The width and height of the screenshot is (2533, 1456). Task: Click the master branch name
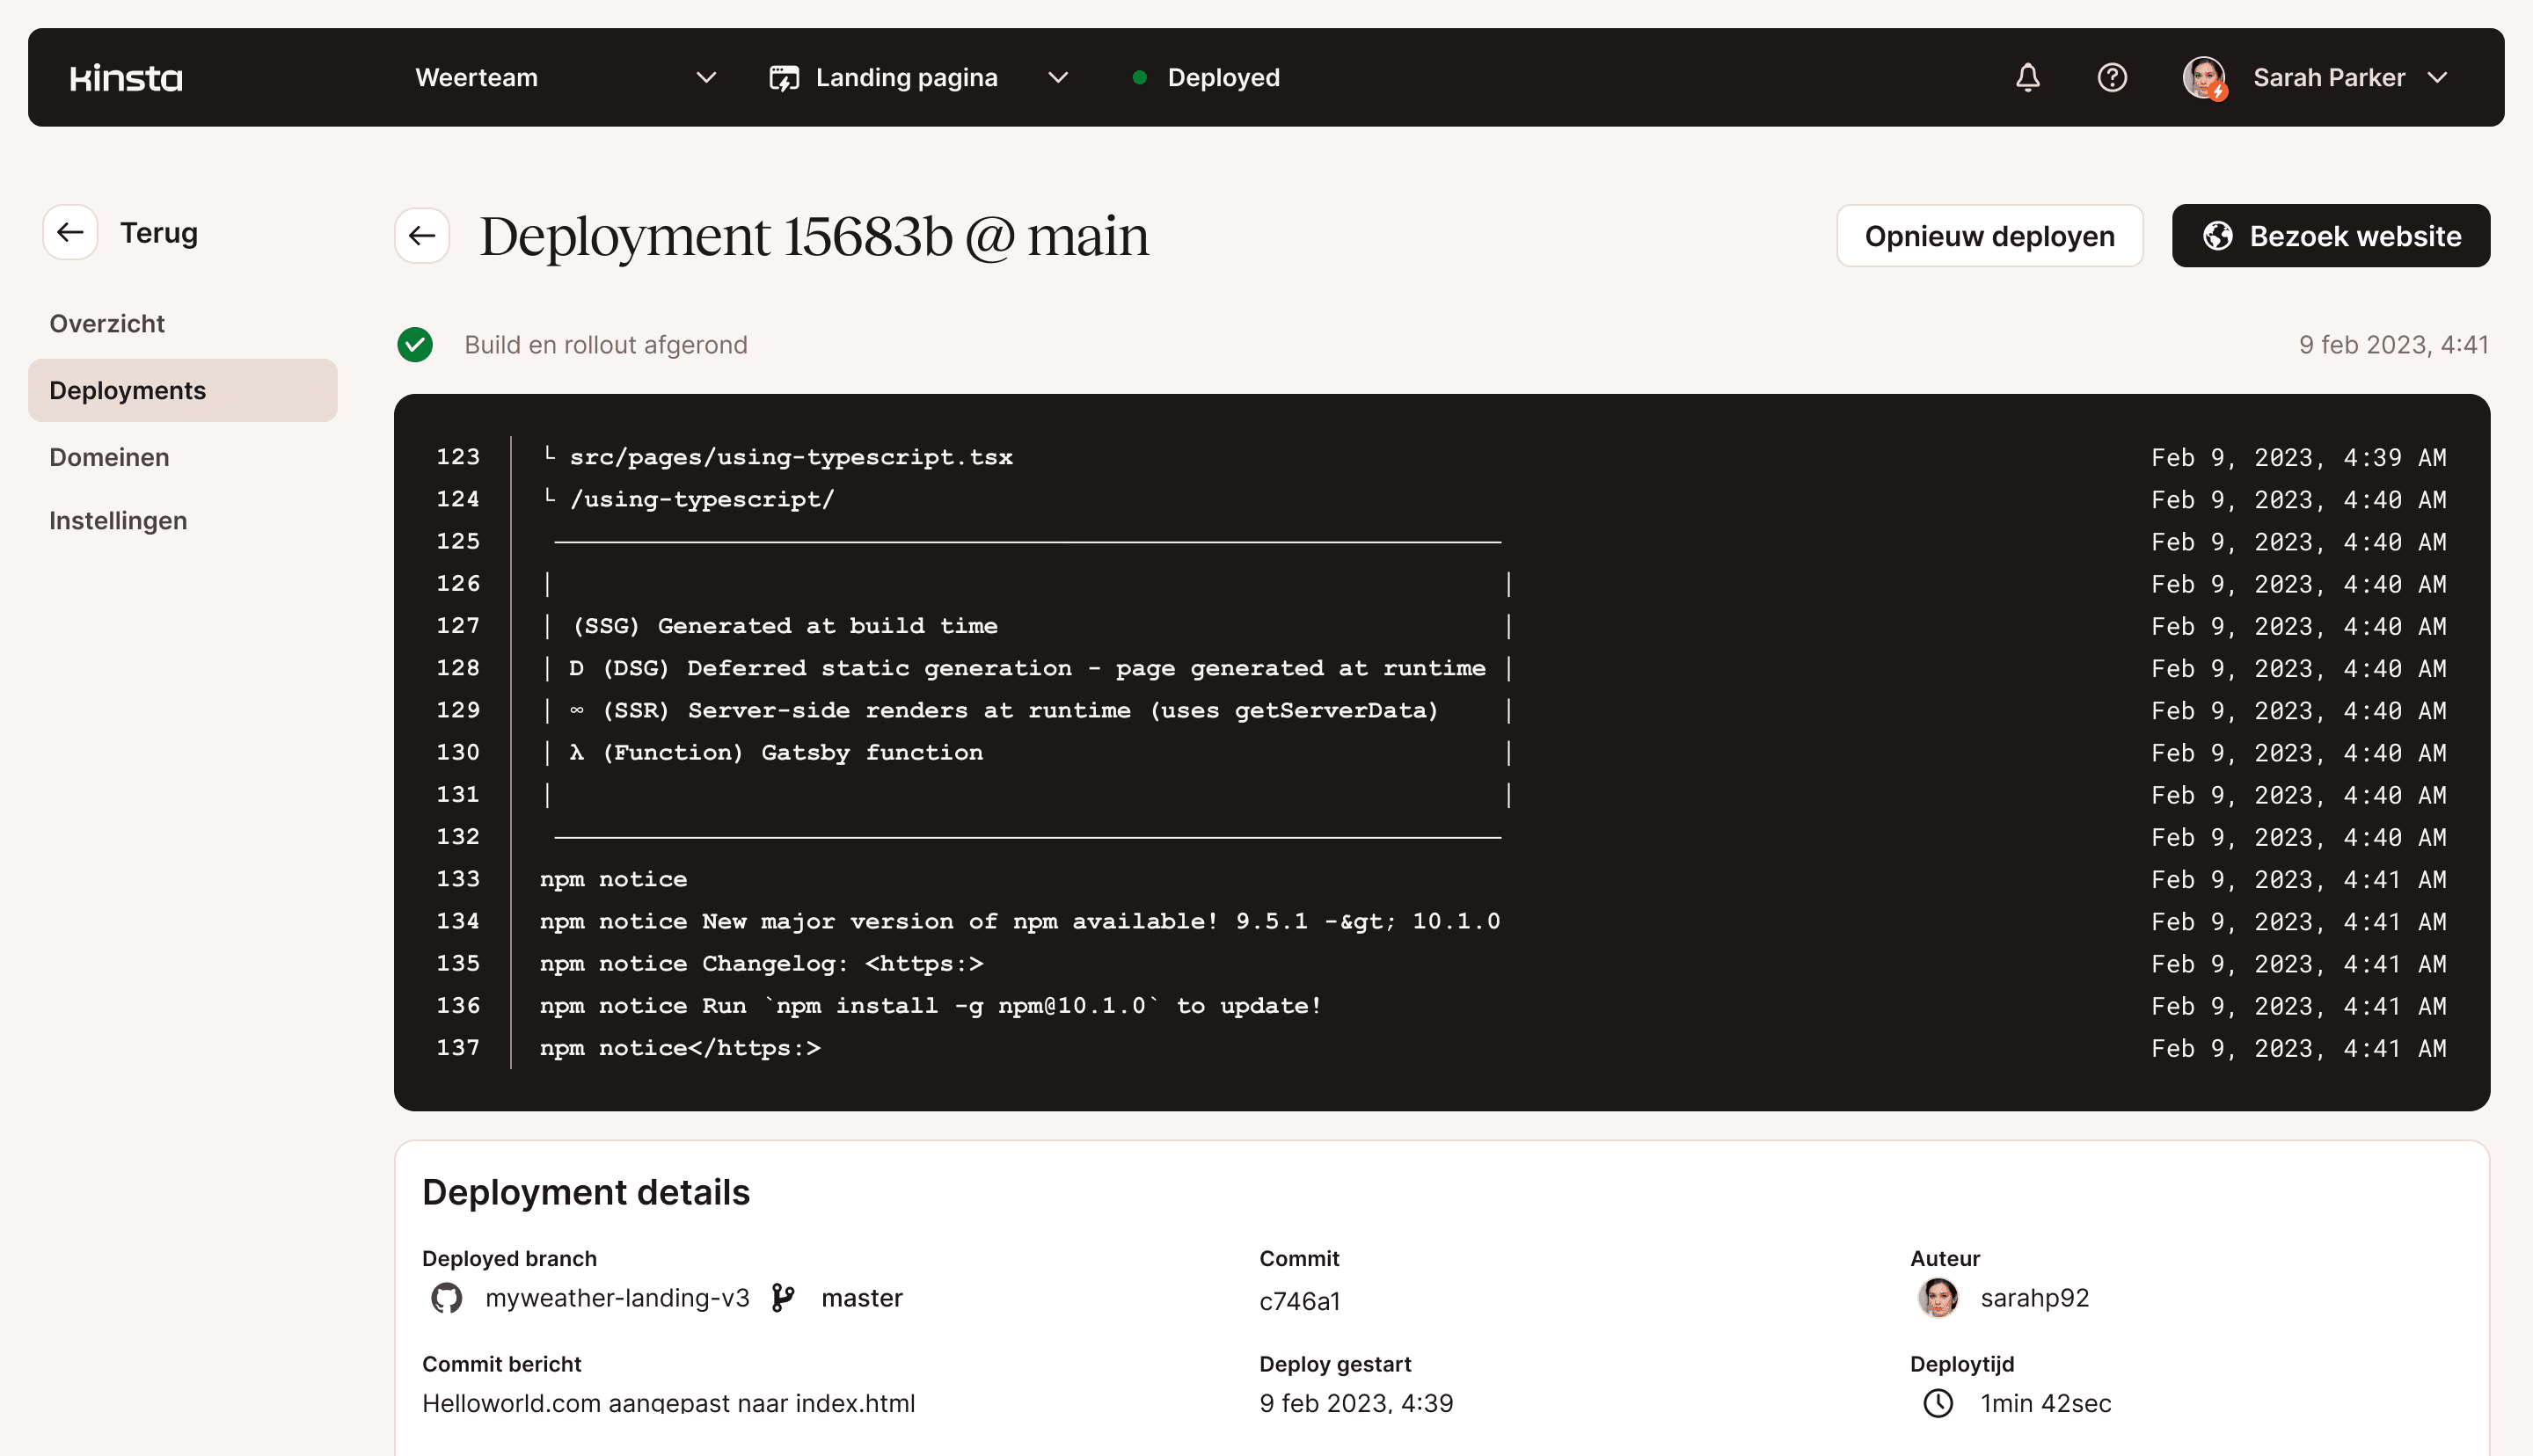click(861, 1297)
